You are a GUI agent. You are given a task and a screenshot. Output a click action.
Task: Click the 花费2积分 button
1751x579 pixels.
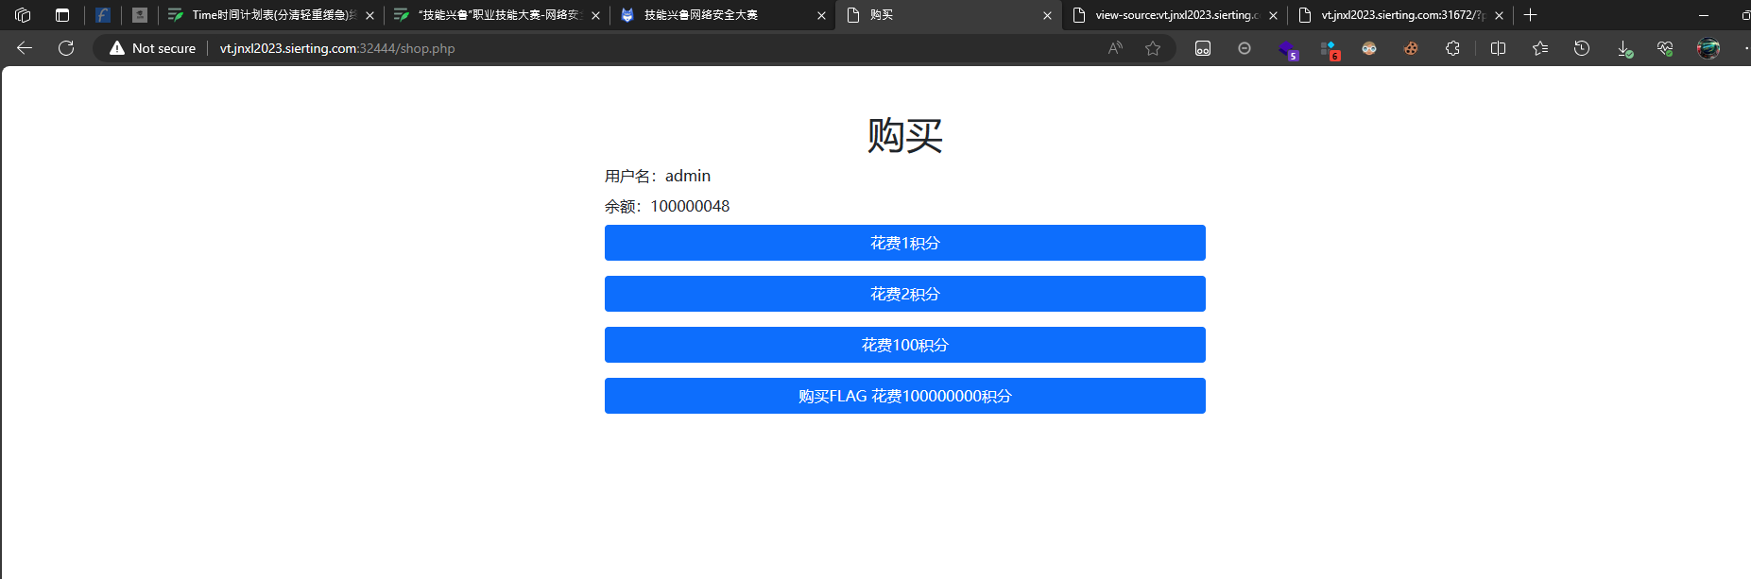tap(905, 294)
